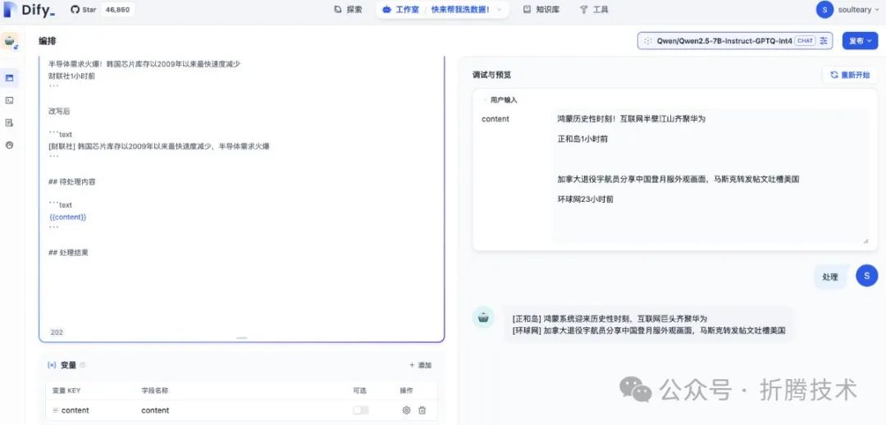This screenshot has width=886, height=425.
Task: Expand the app switcher chevron in nav
Action: click(x=500, y=10)
